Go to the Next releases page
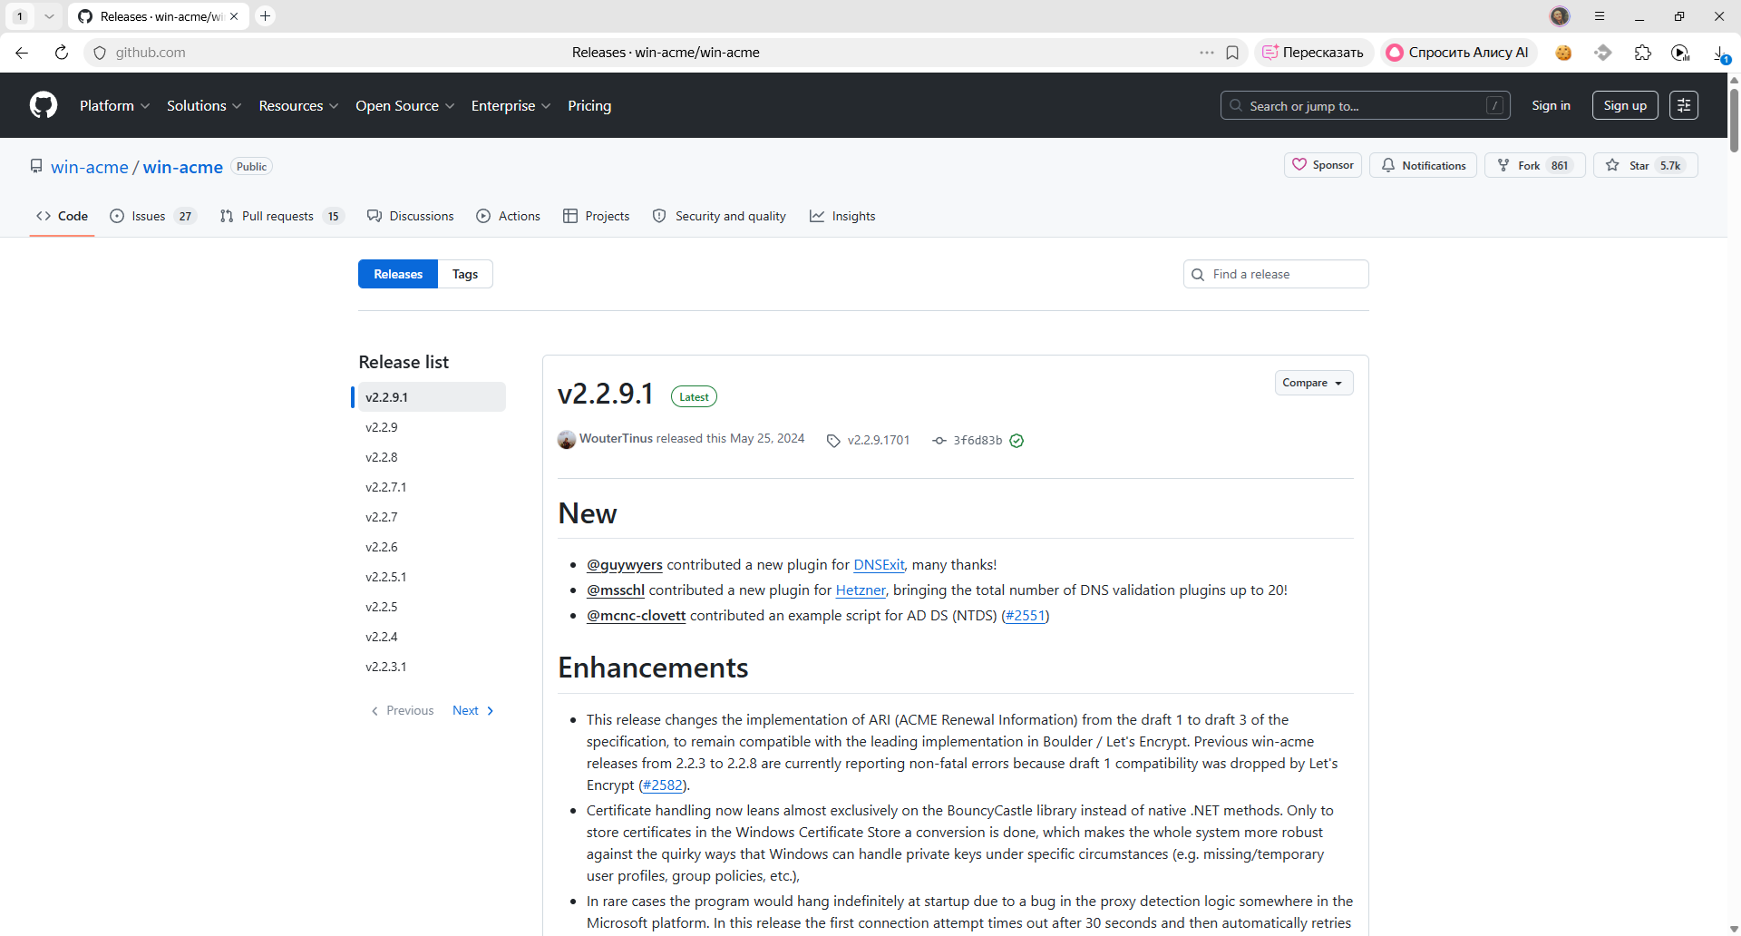Screen dimensions: 1741x936 coord(472,710)
